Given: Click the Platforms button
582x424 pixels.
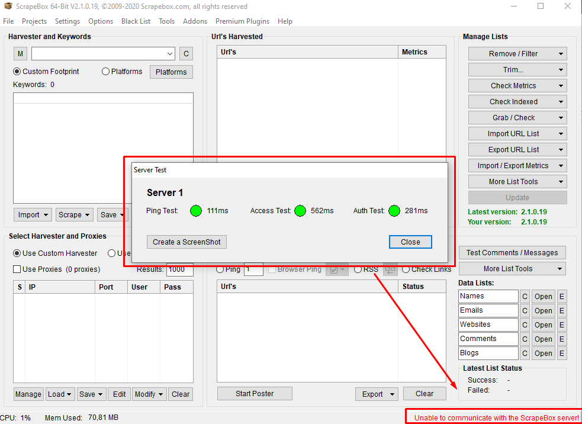Looking at the screenshot, I should coord(171,72).
